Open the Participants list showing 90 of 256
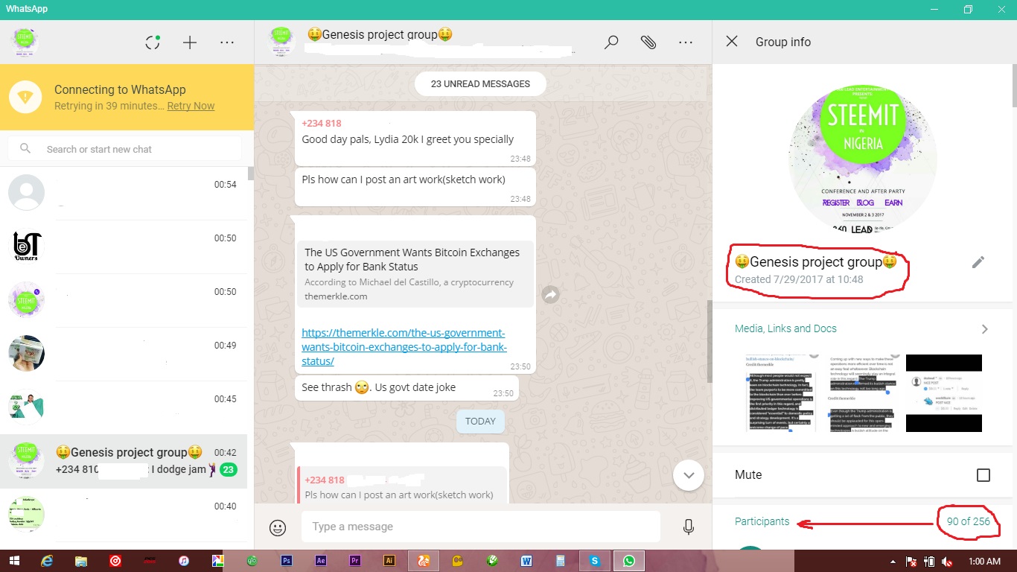The height and width of the screenshot is (572, 1017). pyautogui.click(x=762, y=521)
